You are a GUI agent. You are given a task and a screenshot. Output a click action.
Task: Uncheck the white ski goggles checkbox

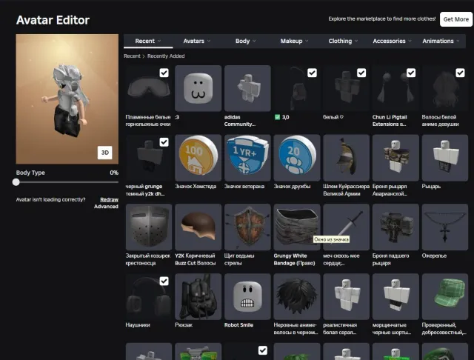point(164,73)
